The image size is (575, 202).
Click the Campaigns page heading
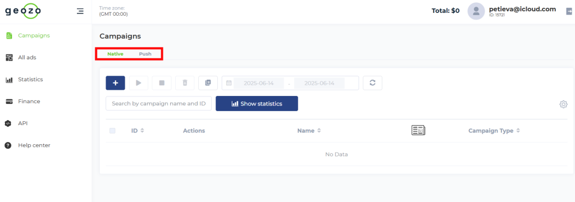[120, 36]
